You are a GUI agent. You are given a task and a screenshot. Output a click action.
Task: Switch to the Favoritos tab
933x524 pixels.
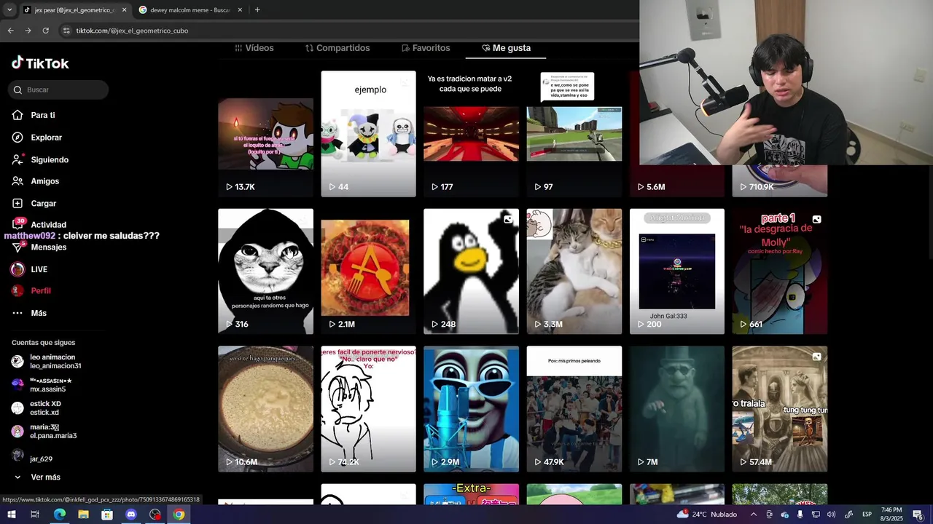click(426, 48)
